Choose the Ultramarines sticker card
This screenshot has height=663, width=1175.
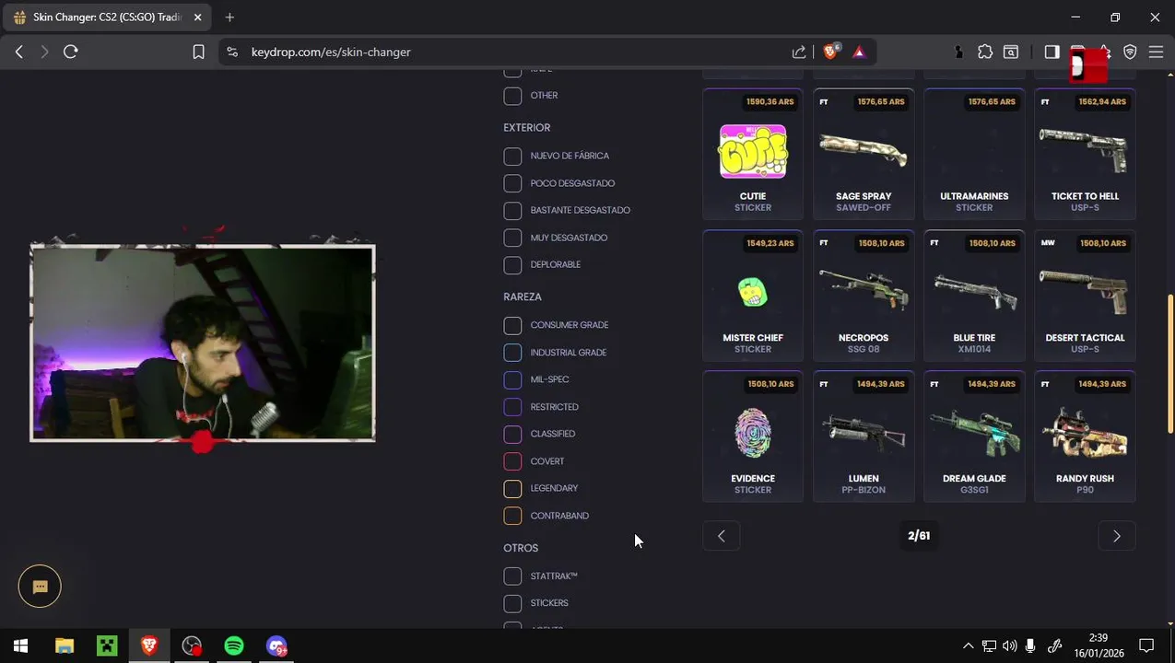[x=974, y=154]
